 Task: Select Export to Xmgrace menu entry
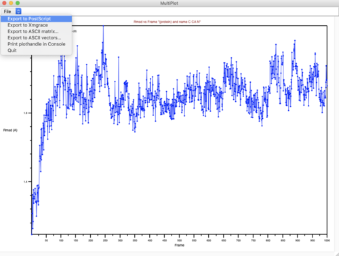[x=36, y=25]
